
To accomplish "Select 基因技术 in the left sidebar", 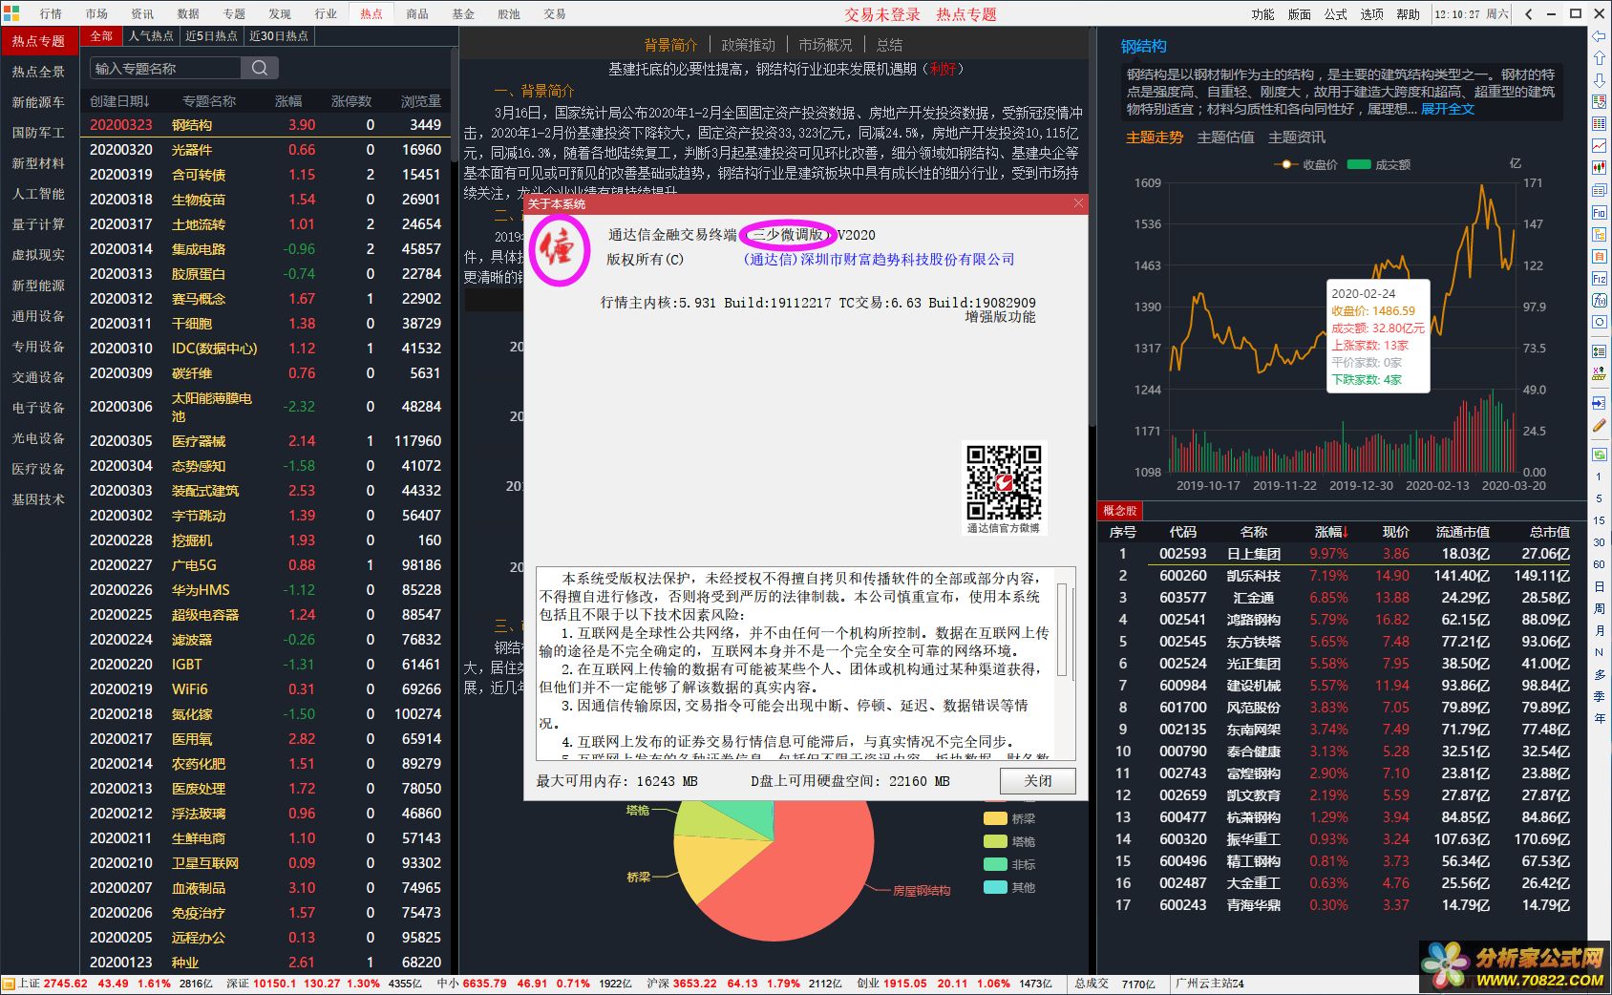I will click(x=38, y=499).
